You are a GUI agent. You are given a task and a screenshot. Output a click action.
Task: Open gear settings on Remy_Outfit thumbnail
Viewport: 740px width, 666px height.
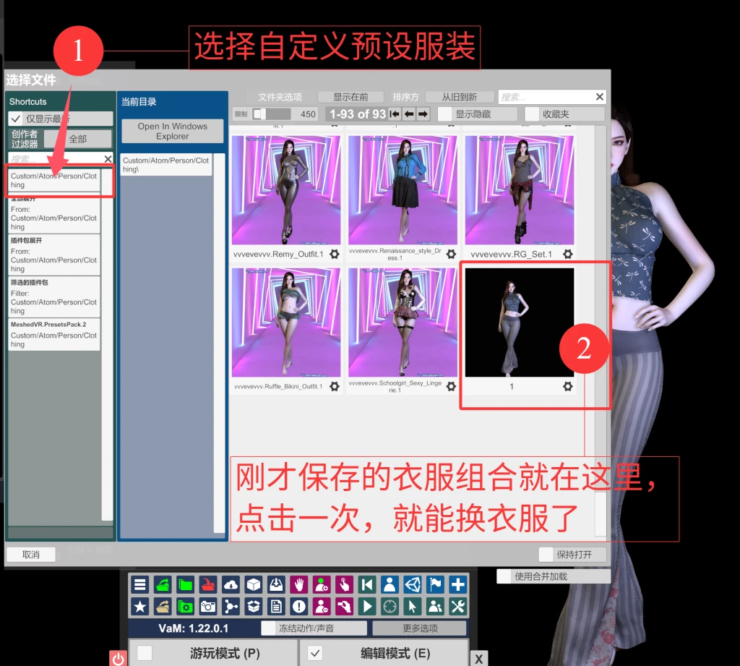(334, 255)
